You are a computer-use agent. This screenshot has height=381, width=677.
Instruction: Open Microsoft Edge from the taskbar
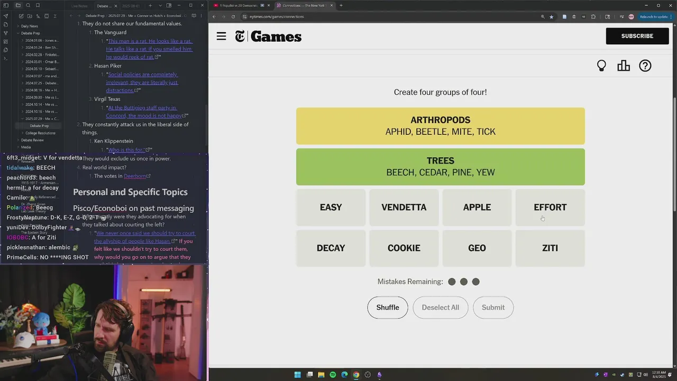click(x=344, y=375)
